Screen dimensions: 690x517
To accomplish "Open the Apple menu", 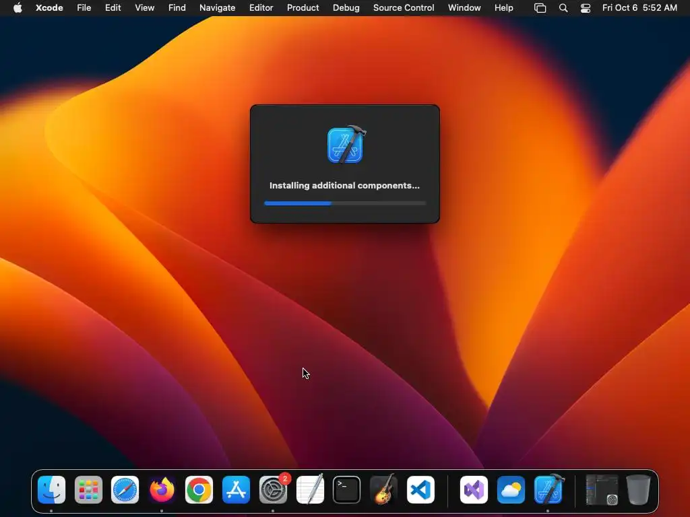I will (18, 7).
